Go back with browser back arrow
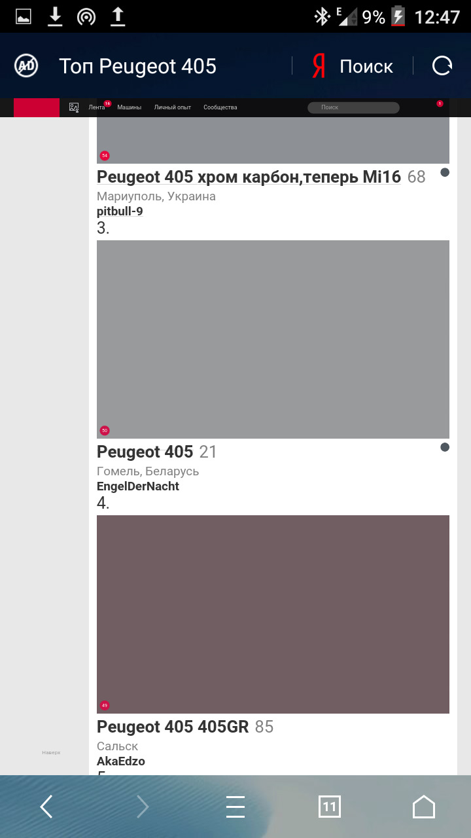This screenshot has width=471, height=838. pyautogui.click(x=46, y=807)
